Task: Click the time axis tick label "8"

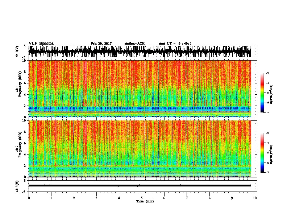Action: point(209,198)
